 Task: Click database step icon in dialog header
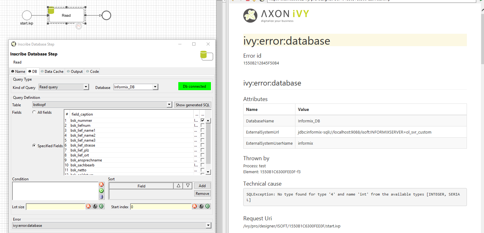207,55
